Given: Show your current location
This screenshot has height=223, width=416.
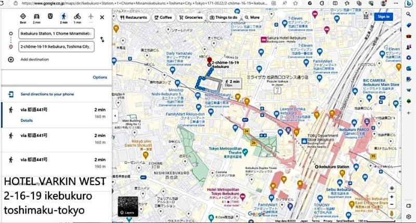Looking at the screenshot, I should [x=392, y=188].
